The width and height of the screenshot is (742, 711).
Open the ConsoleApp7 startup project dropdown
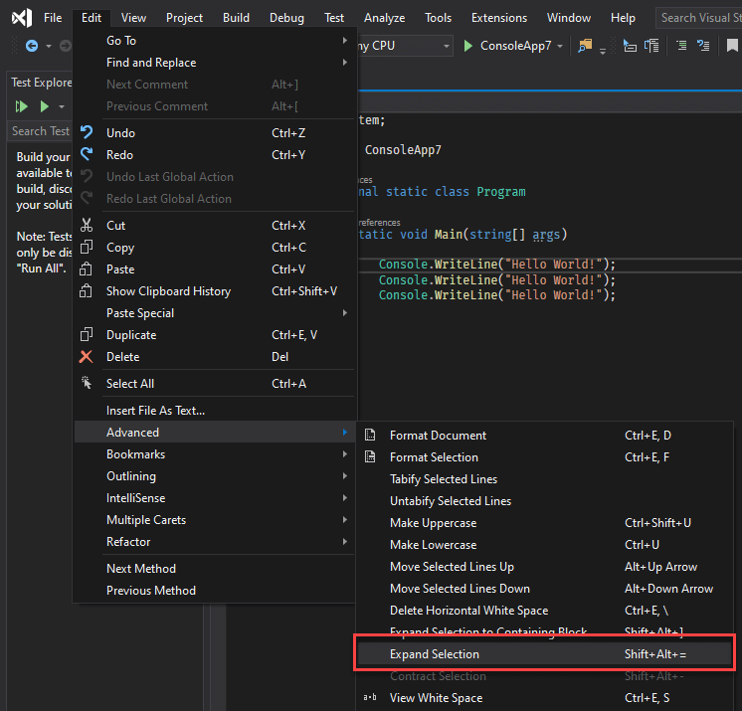tap(560, 47)
